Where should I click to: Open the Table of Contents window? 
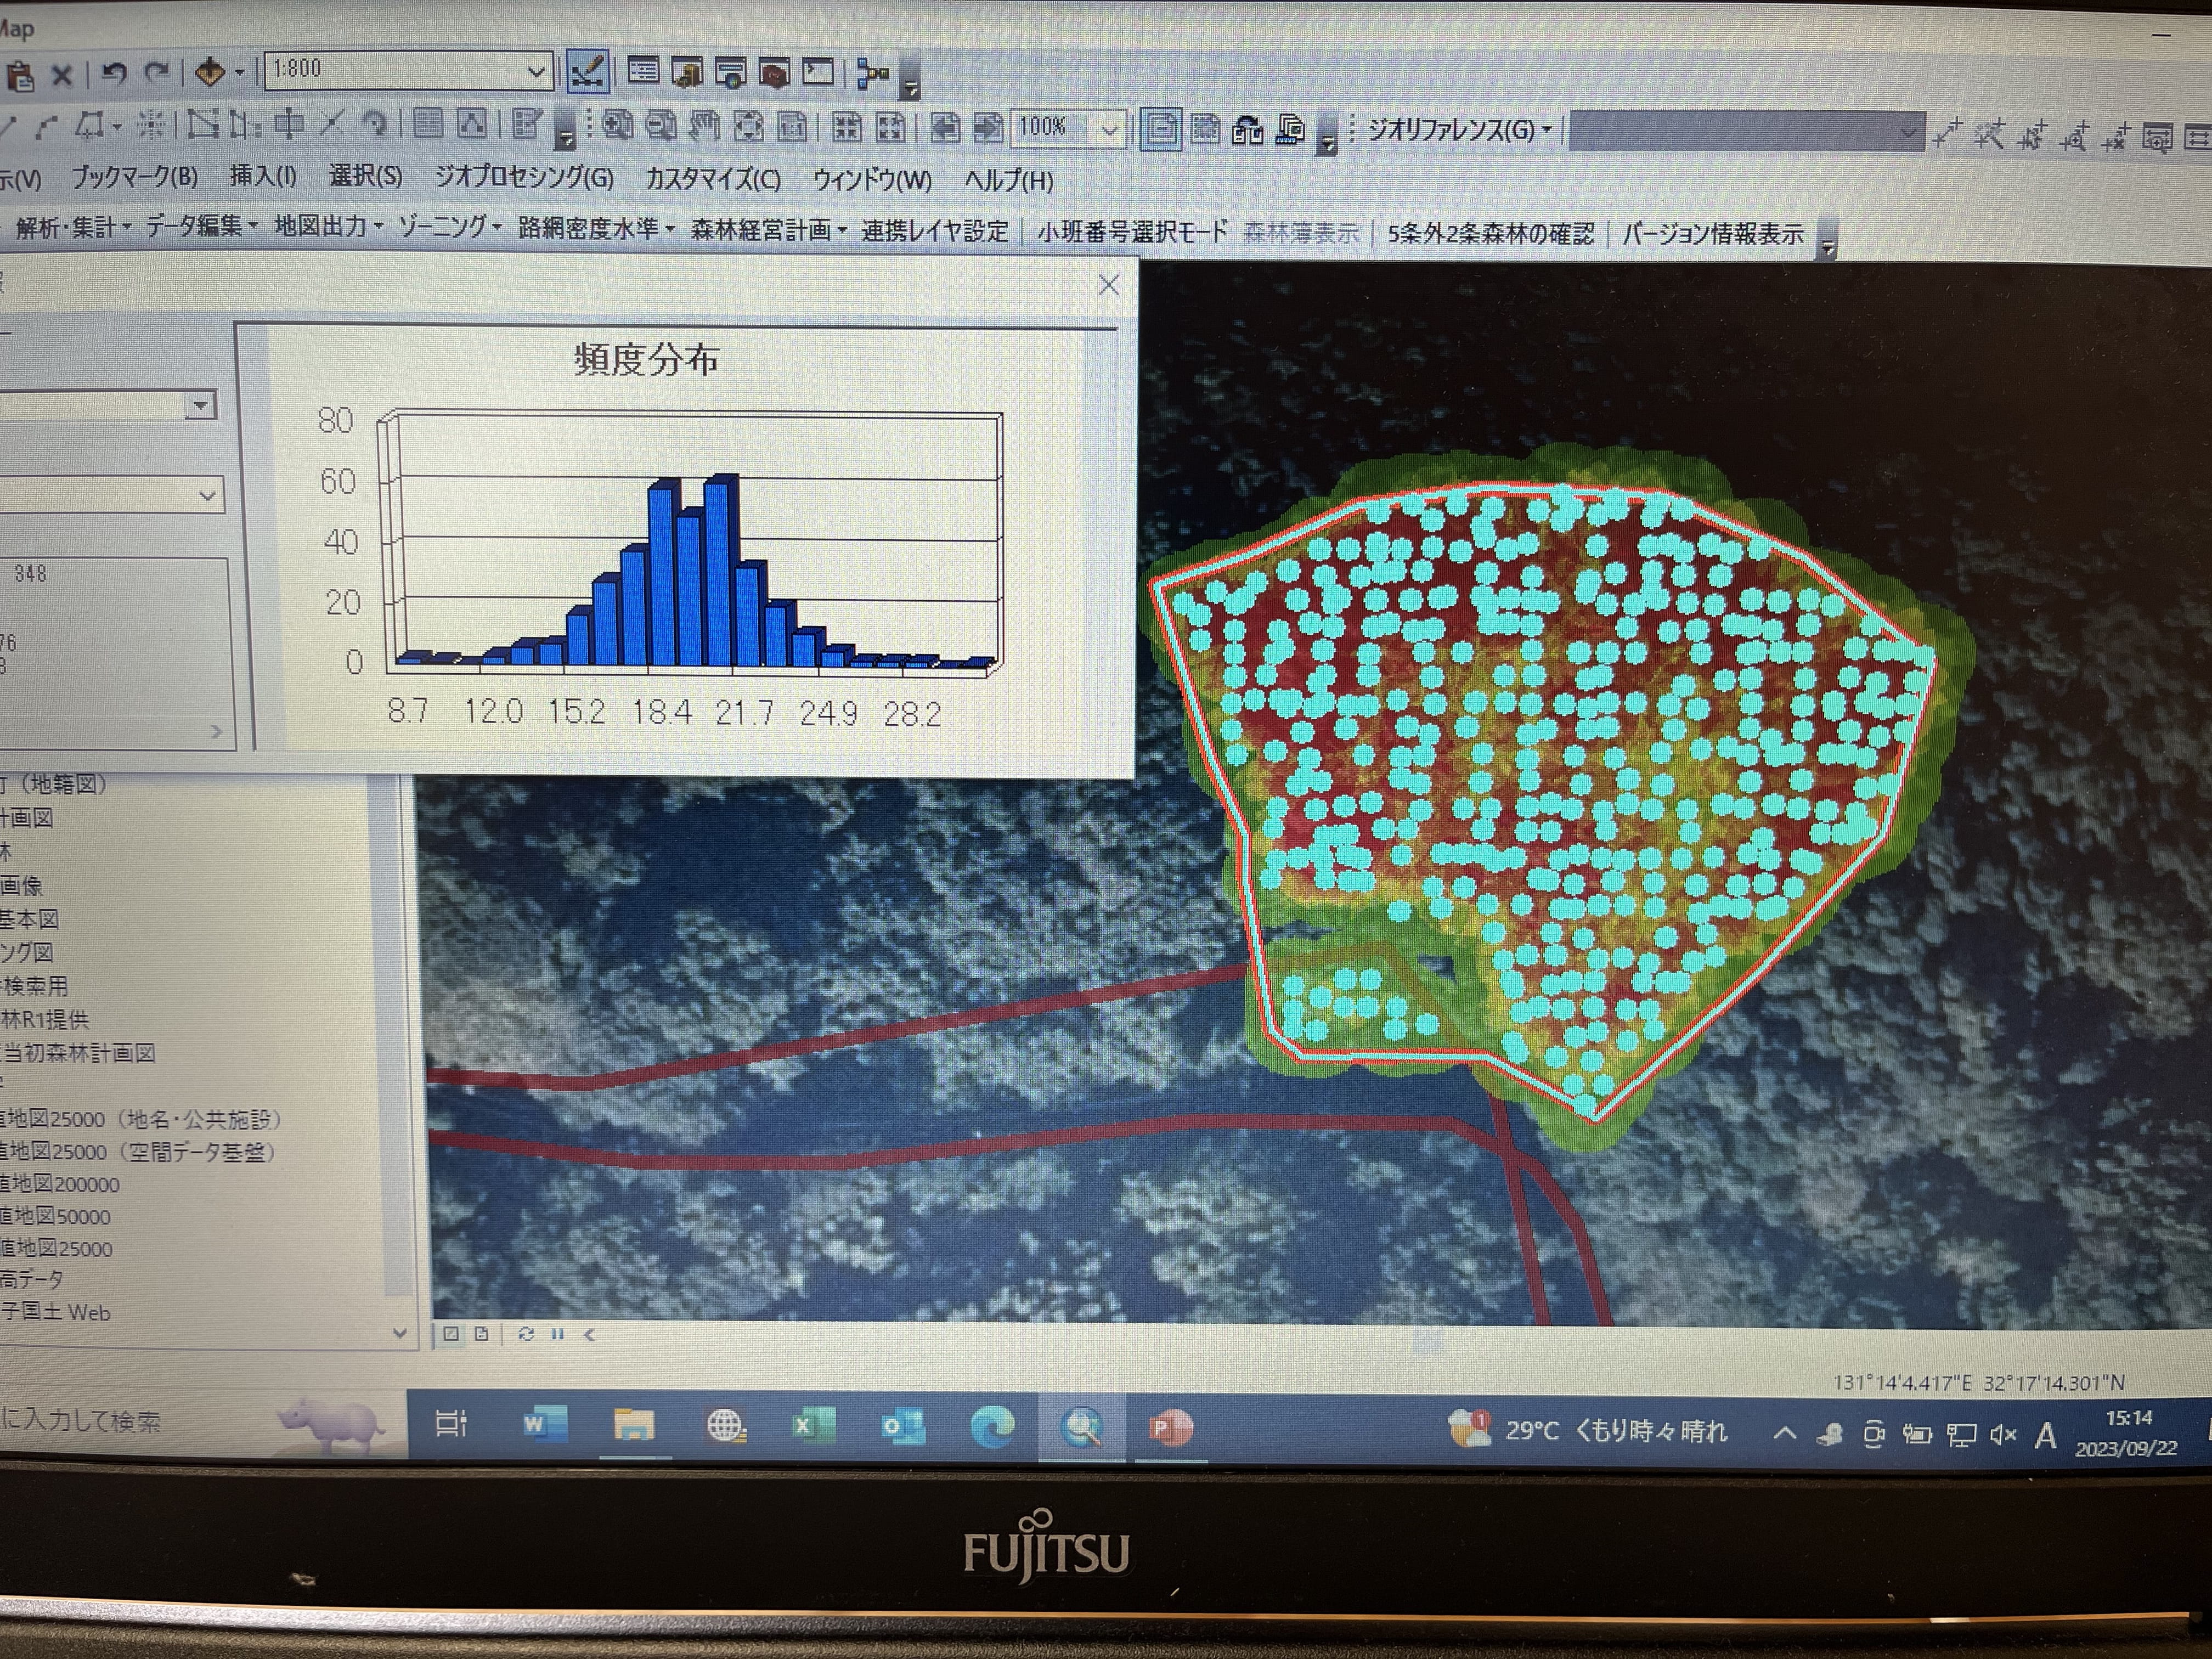click(643, 70)
